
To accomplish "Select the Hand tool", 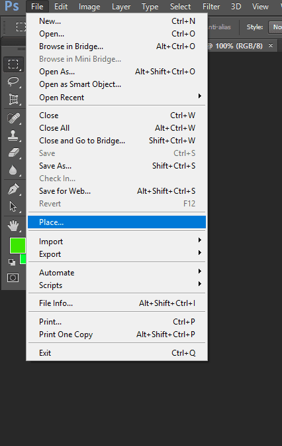I will 13,226.
